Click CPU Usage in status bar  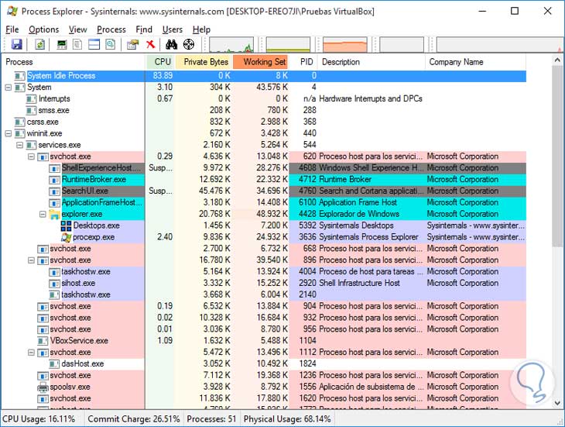[x=39, y=419]
